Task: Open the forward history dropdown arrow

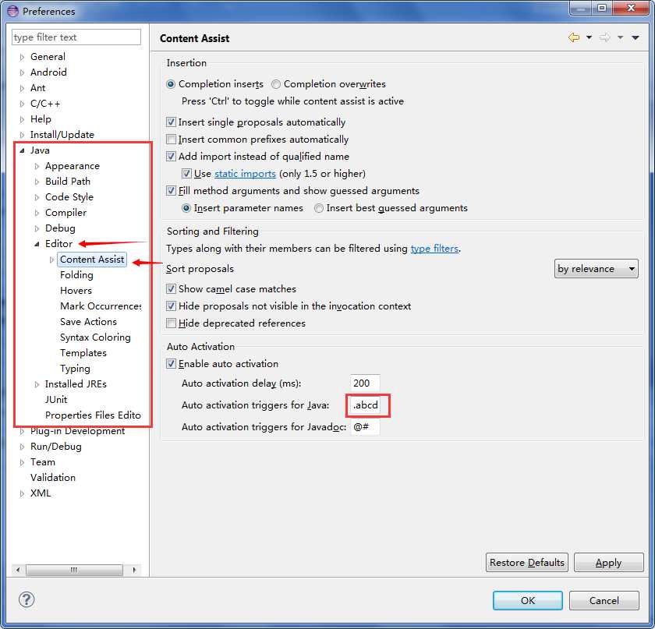Action: coord(621,37)
